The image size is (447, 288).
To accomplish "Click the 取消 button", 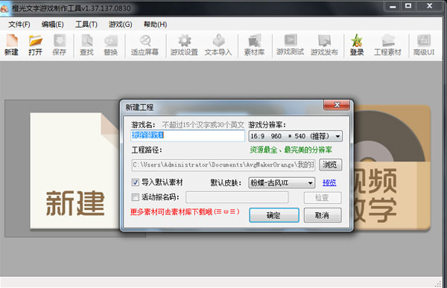I will [x=322, y=215].
